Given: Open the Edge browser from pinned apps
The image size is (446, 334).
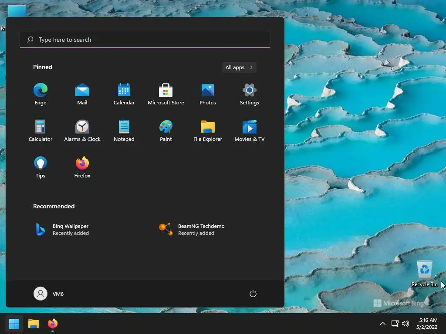Looking at the screenshot, I should point(41,94).
